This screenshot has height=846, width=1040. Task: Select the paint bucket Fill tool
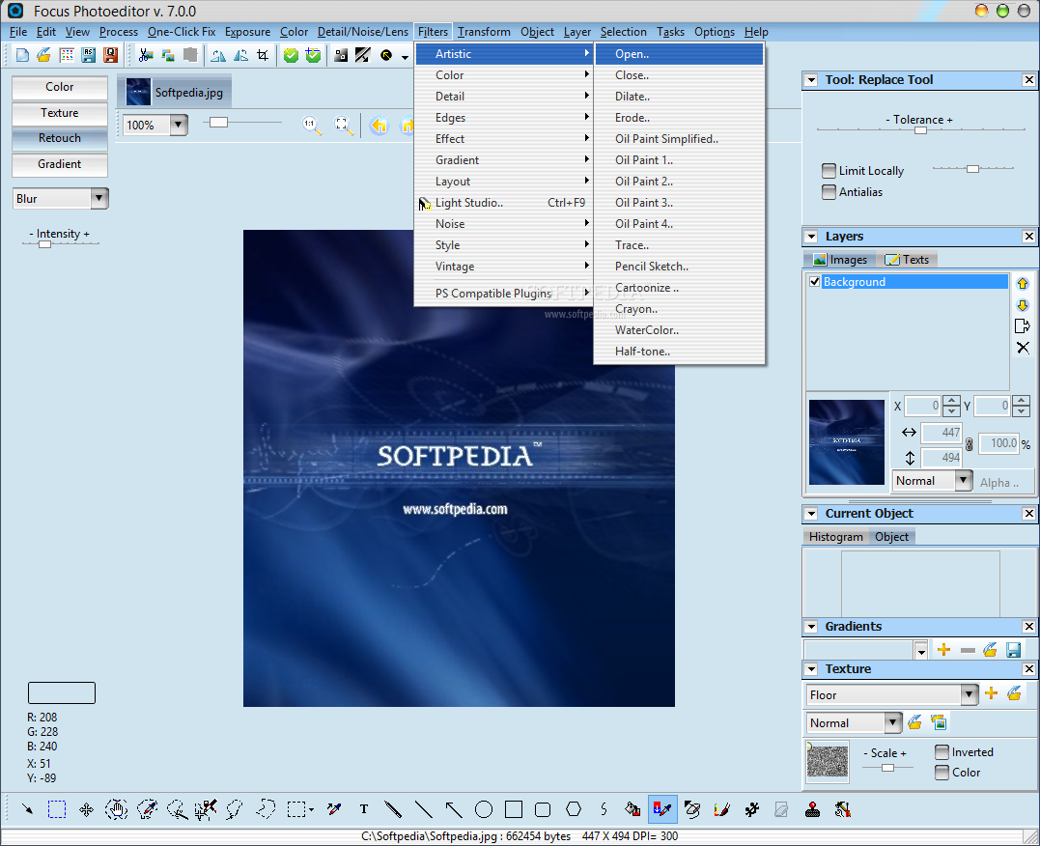[632, 809]
